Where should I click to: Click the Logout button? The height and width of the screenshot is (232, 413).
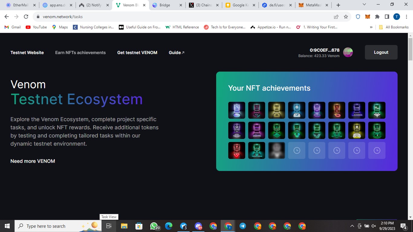tap(381, 52)
